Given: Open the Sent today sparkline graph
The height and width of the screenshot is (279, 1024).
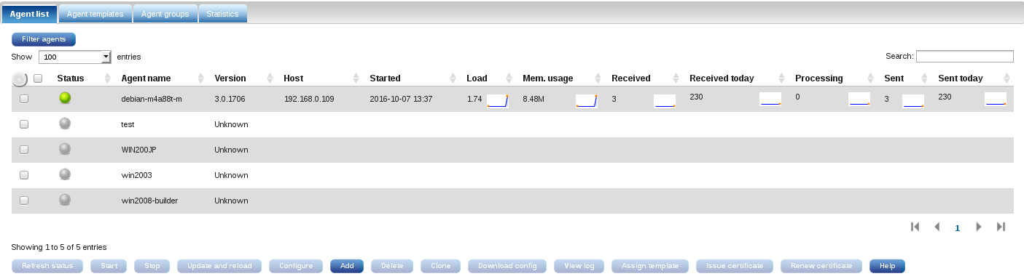Looking at the screenshot, I should [996, 99].
